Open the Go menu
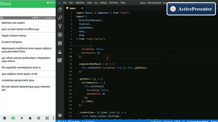The width and height of the screenshot is (218, 122). coord(96,3)
